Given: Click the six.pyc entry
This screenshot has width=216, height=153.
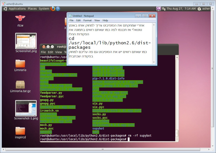Looking at the screenshot, I should (x=98, y=107).
